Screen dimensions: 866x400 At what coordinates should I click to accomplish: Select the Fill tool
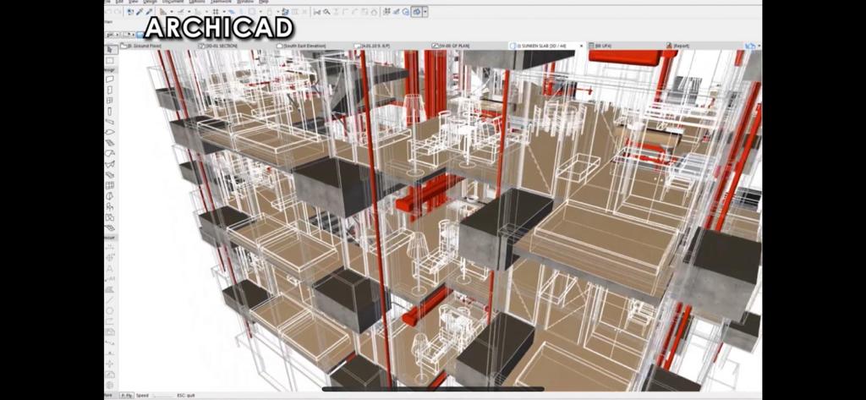coord(109,289)
